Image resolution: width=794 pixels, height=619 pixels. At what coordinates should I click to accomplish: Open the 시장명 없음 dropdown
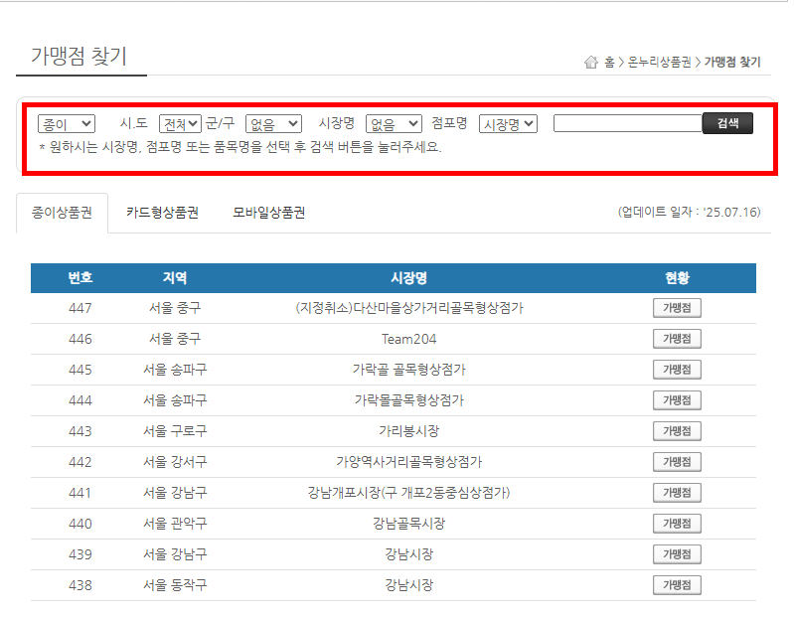394,124
